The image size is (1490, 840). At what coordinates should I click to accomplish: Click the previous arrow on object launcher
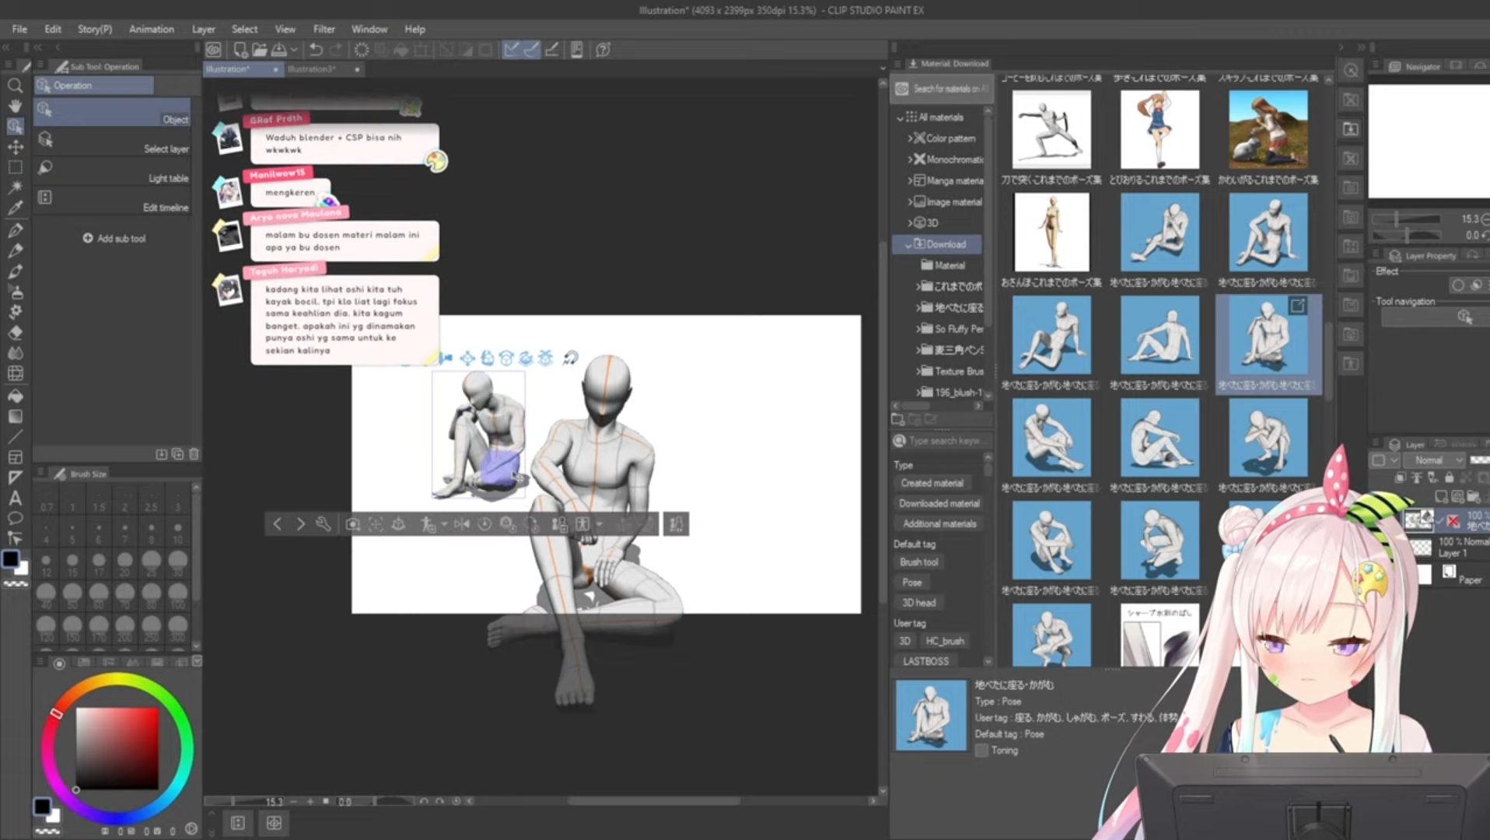pyautogui.click(x=278, y=524)
